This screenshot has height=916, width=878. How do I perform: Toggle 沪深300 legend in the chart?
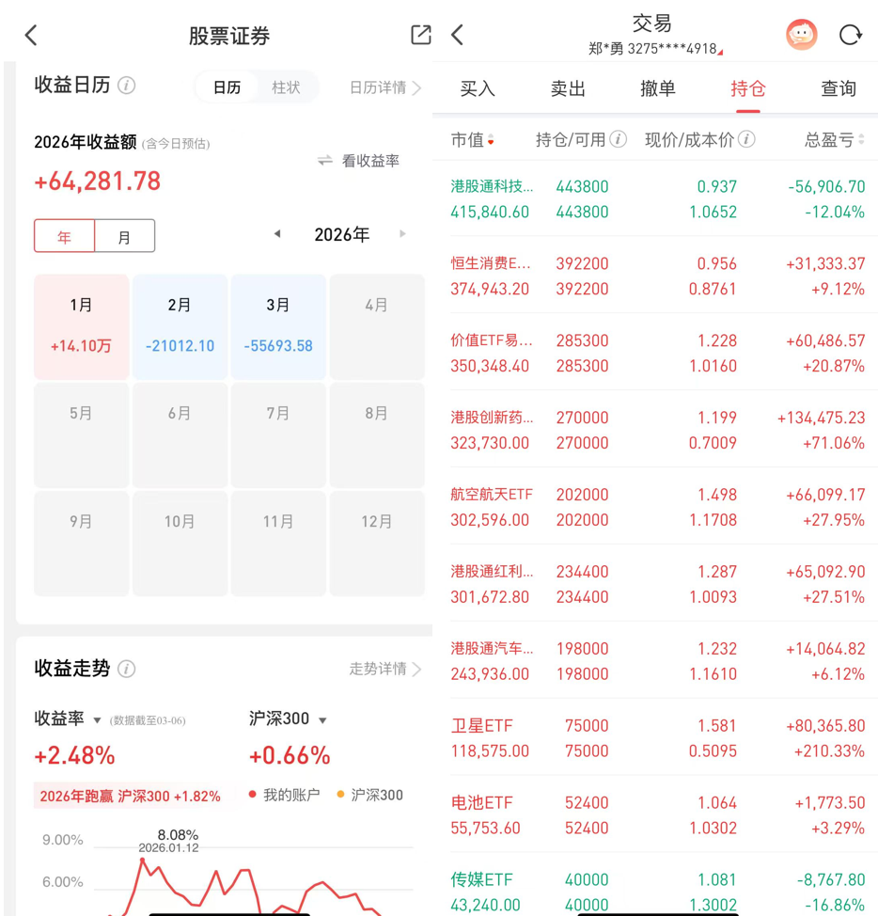(x=370, y=795)
